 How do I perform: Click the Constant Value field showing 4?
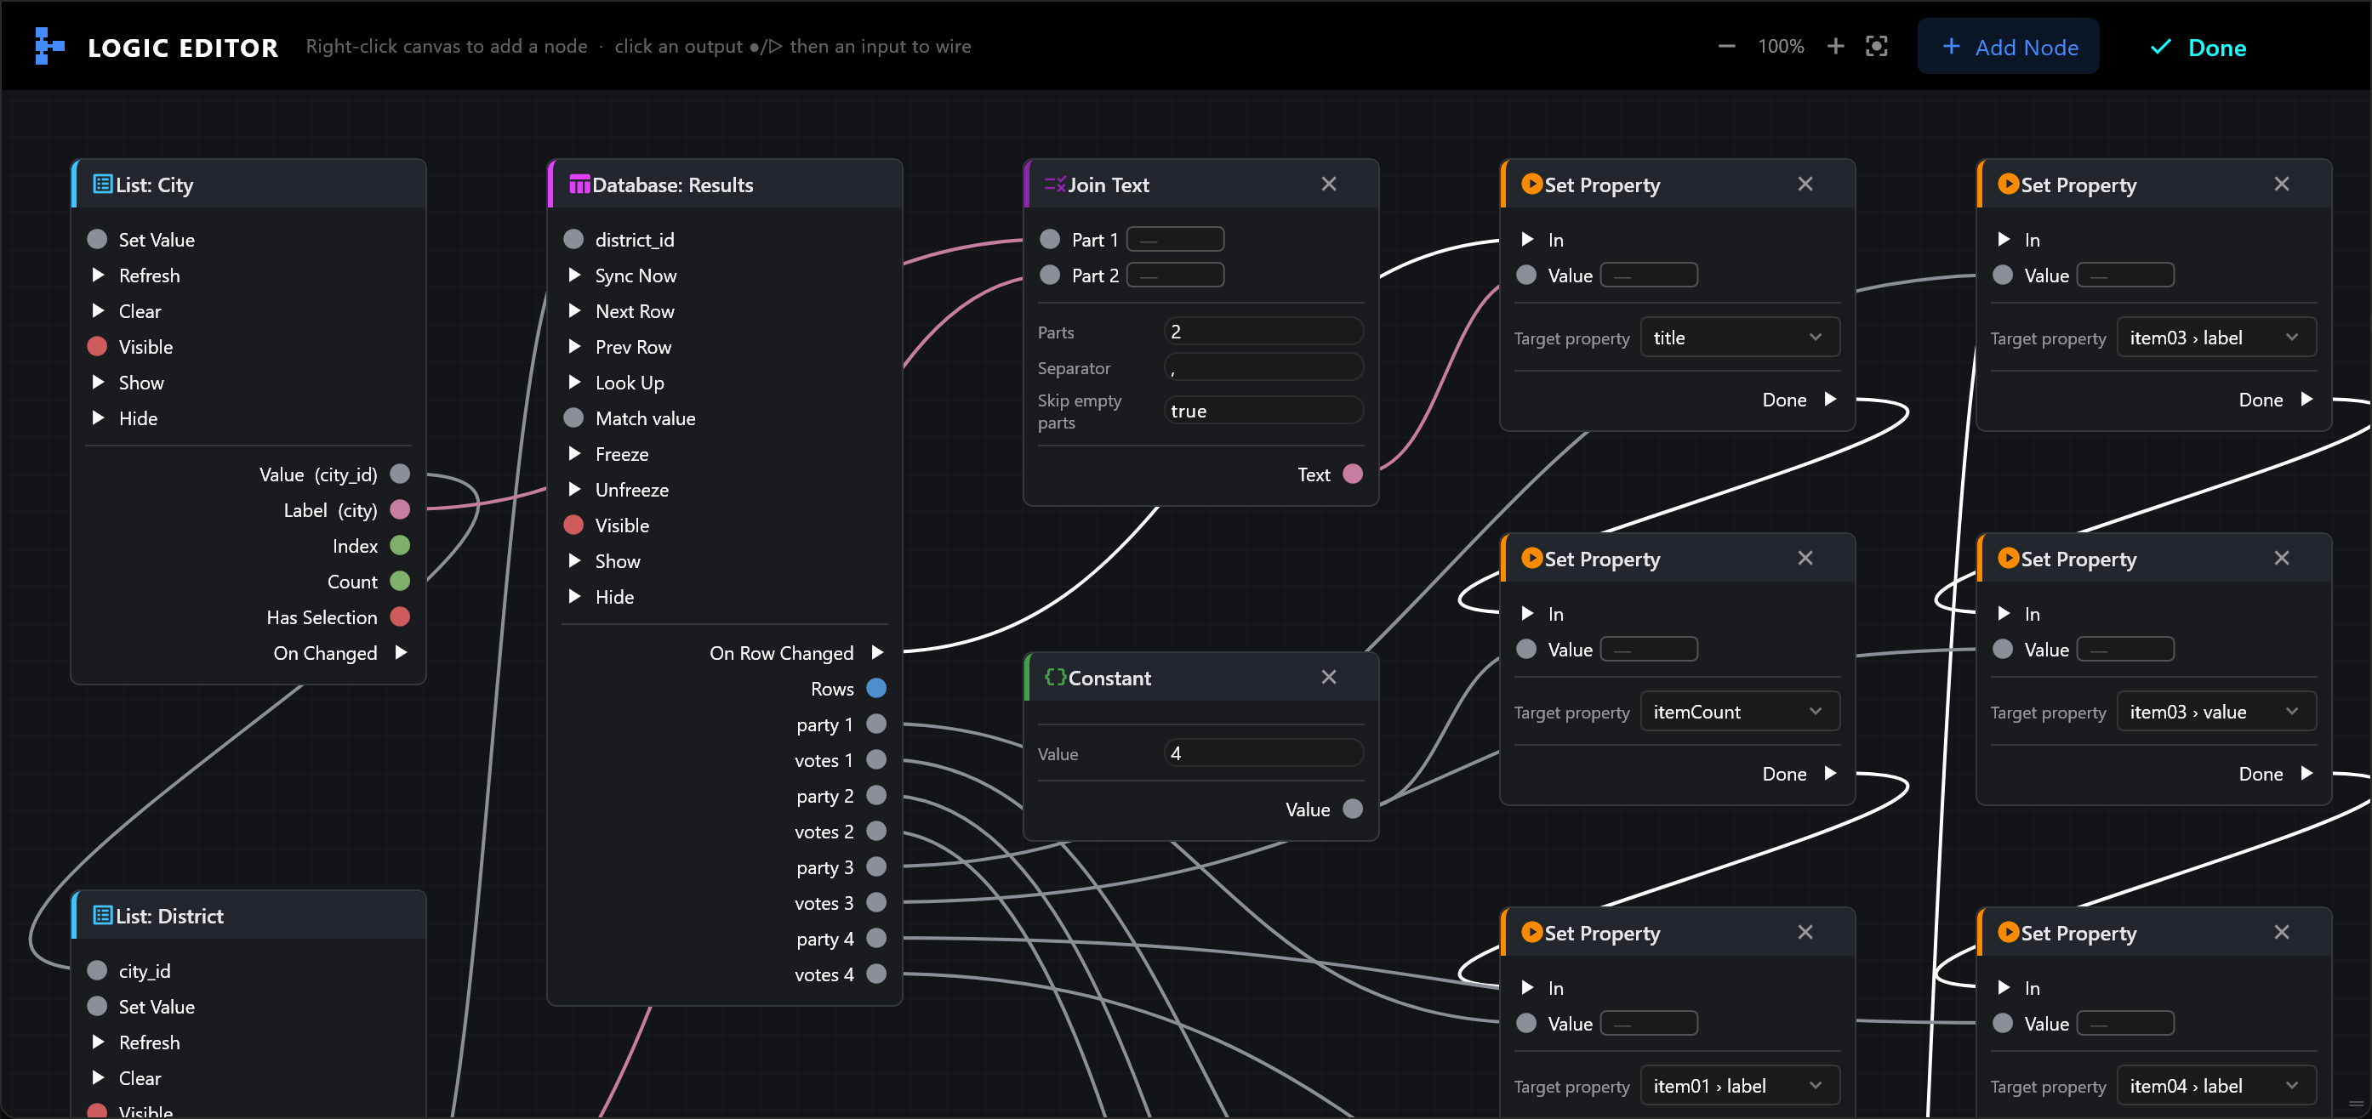pos(1263,753)
